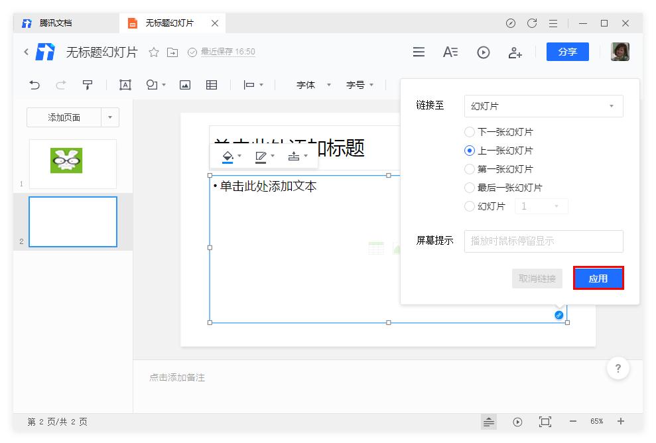Select 最后一张幻灯片 radio option
Viewport: 656px width, 443px height.
470,188
